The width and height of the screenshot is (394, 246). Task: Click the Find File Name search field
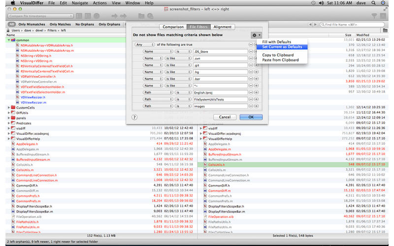(352, 25)
